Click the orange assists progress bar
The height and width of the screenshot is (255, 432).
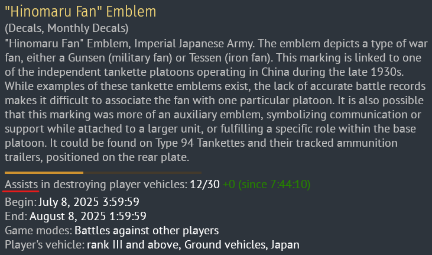[x=44, y=173]
